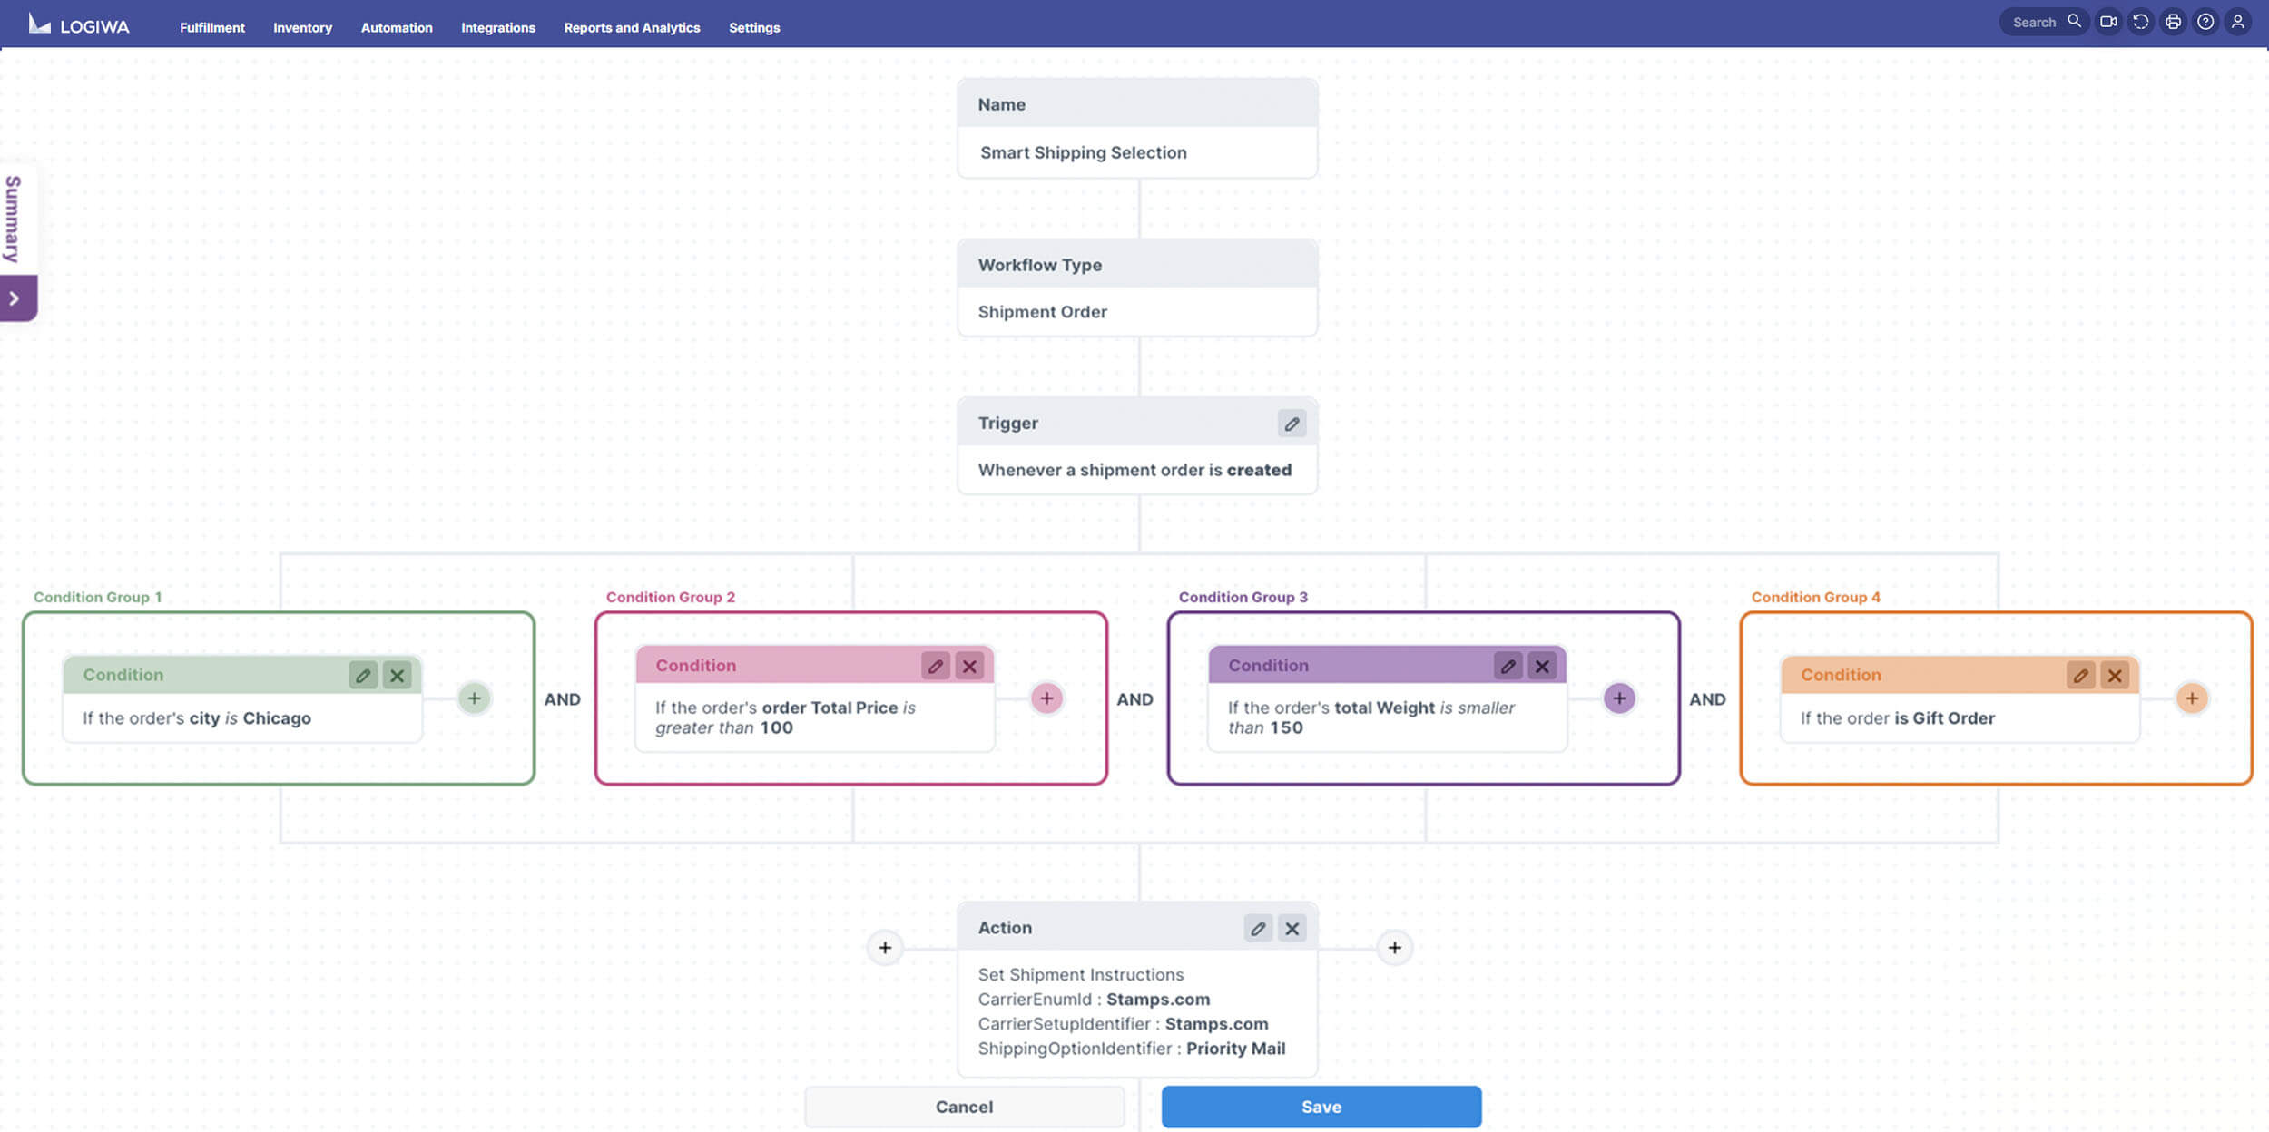Add a condition in Condition Group 3
This screenshot has height=1132, width=2269.
[1619, 698]
